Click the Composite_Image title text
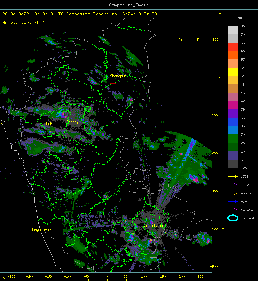The width and height of the screenshot is (258, 281). pyautogui.click(x=129, y=5)
